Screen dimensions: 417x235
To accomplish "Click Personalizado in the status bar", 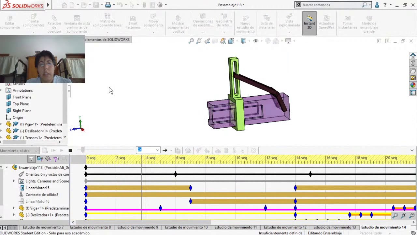I will [370, 233].
